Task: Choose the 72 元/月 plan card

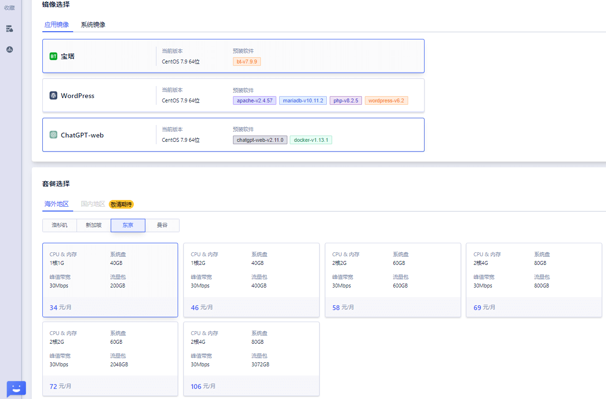Action: click(x=110, y=359)
